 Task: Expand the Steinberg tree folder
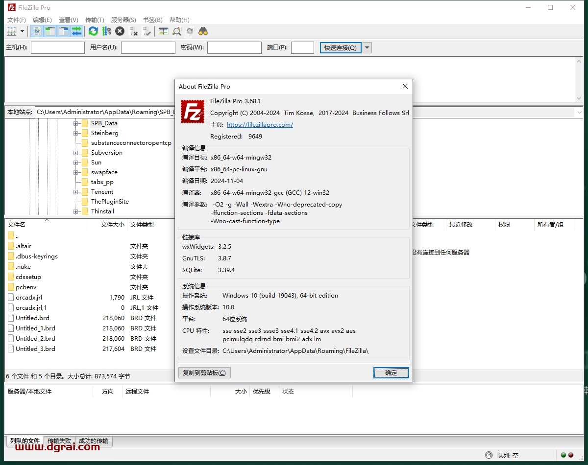click(x=76, y=133)
